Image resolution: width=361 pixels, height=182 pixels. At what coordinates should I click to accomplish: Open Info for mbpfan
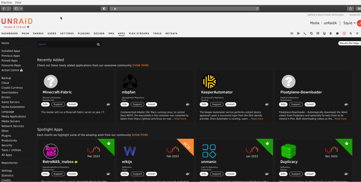tap(125, 104)
